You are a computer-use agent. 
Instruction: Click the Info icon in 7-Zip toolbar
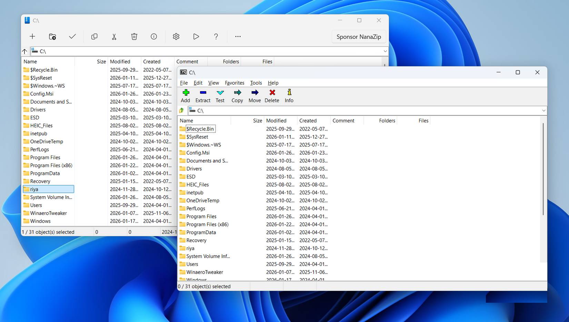click(x=289, y=96)
